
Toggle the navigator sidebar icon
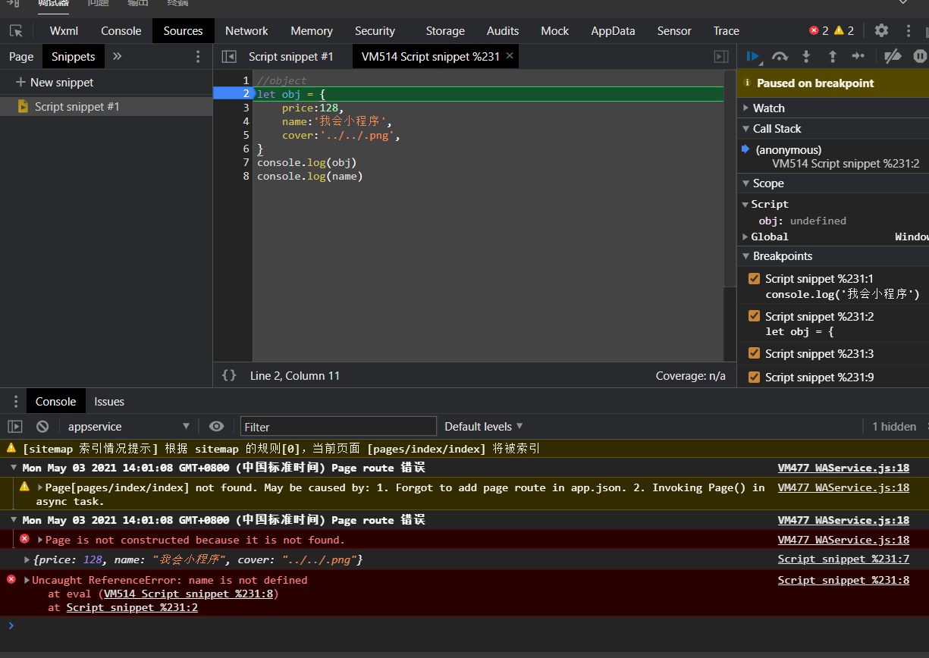[x=228, y=57]
